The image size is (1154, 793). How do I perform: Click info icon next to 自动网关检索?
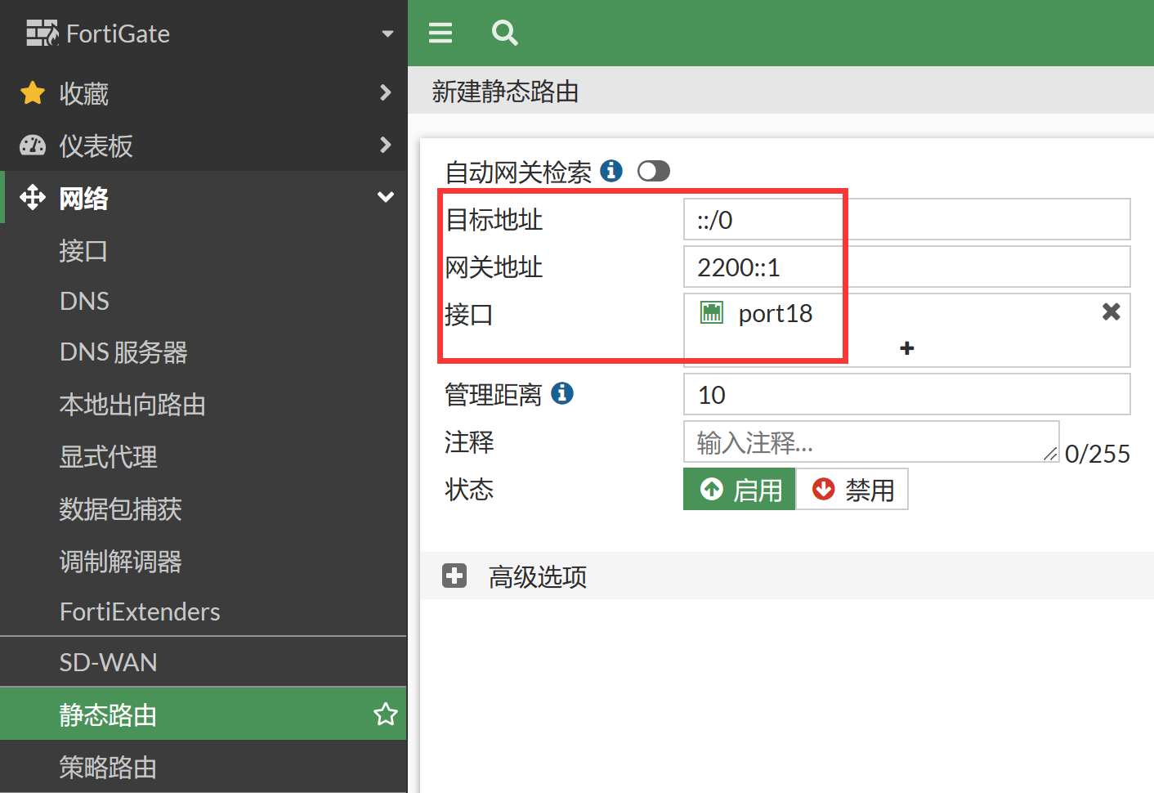coord(611,171)
